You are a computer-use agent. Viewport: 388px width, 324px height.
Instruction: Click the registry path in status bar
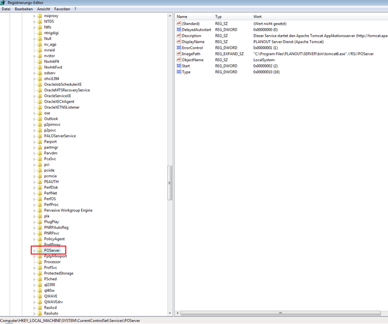tap(70, 321)
